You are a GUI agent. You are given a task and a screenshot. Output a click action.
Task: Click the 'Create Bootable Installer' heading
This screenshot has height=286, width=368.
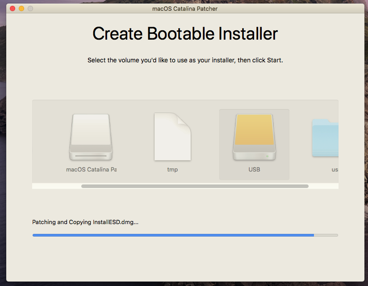tap(185, 34)
